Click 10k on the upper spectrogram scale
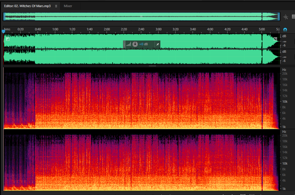Image resolution: width=295 pixels, height=195 pixels. click(x=285, y=102)
